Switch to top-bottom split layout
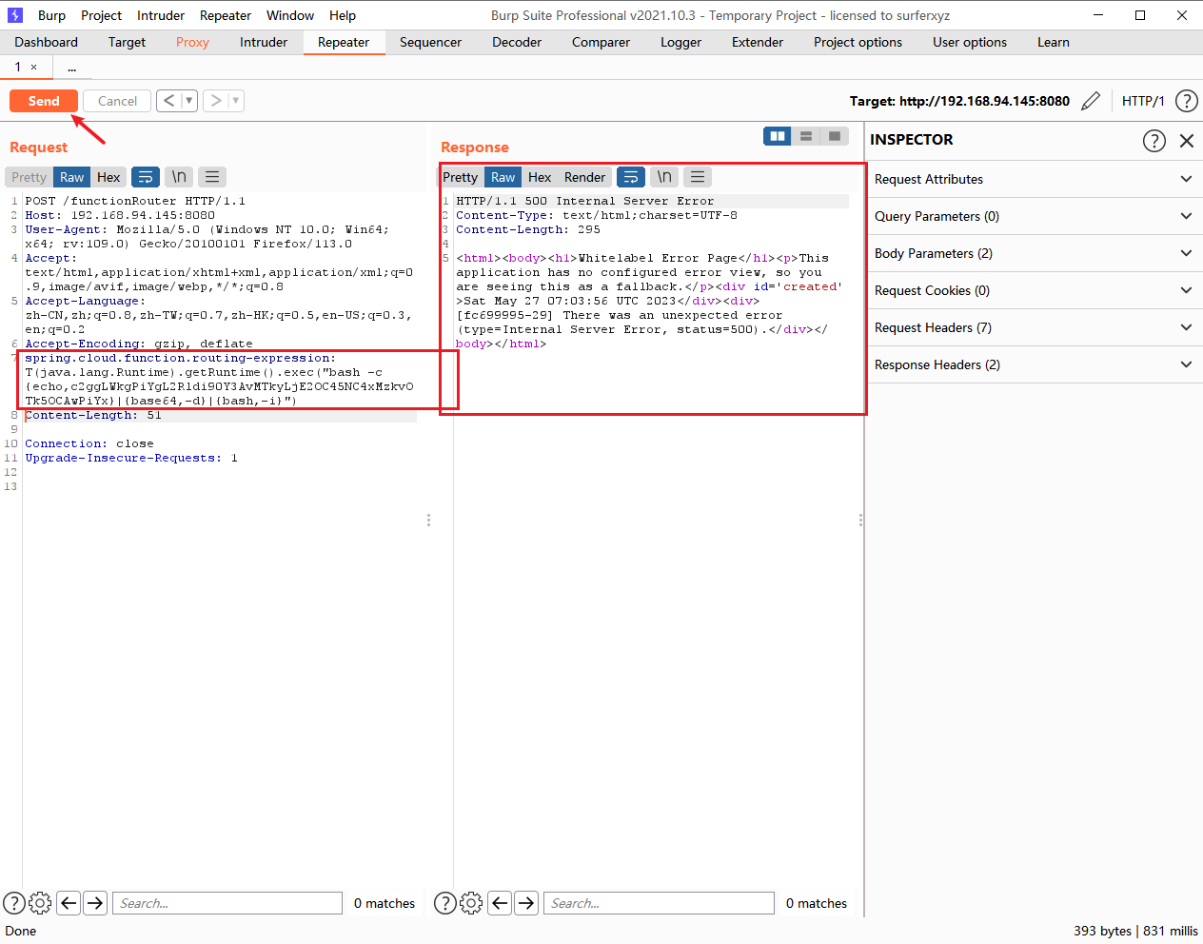The width and height of the screenshot is (1203, 944). click(x=806, y=136)
